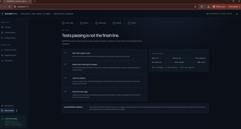This screenshot has height=129, width=241.
Task: Click the Verification refresh icon
Action: 2,61
